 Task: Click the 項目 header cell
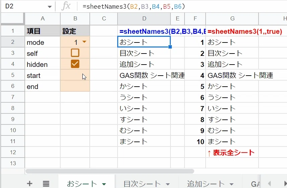(43, 31)
